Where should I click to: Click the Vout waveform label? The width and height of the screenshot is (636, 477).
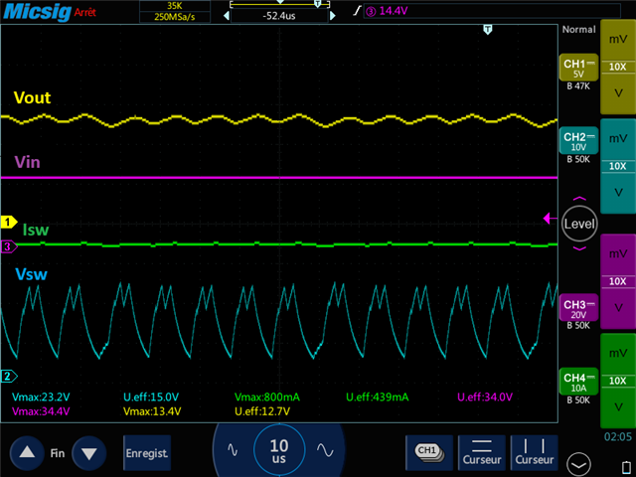32,97
